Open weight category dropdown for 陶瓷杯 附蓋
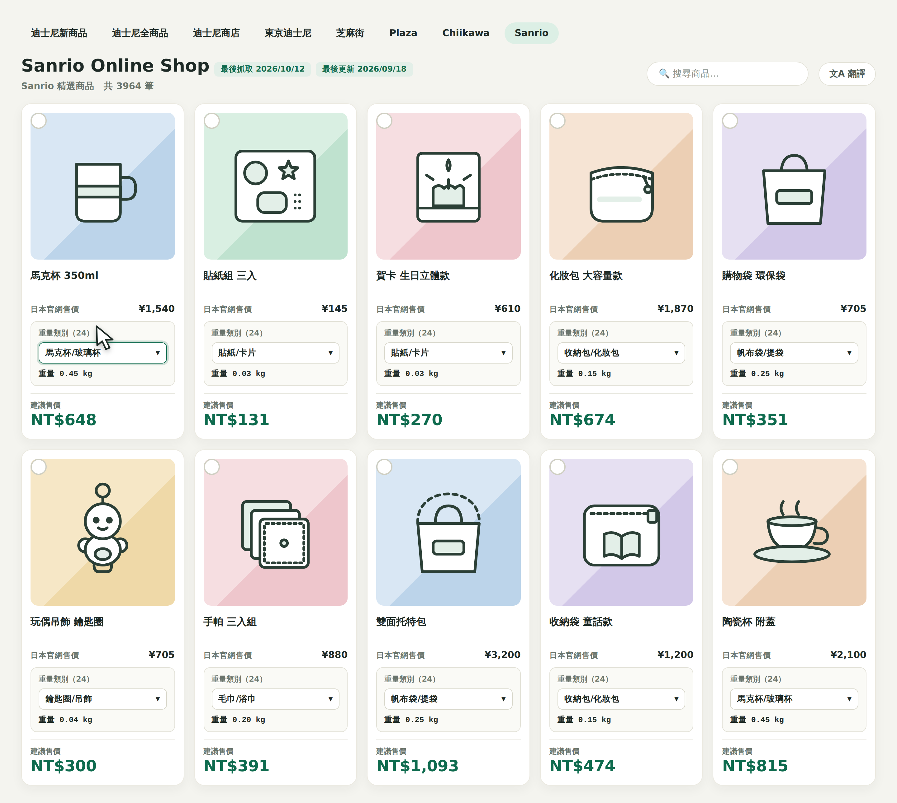This screenshot has width=897, height=803. tap(794, 699)
